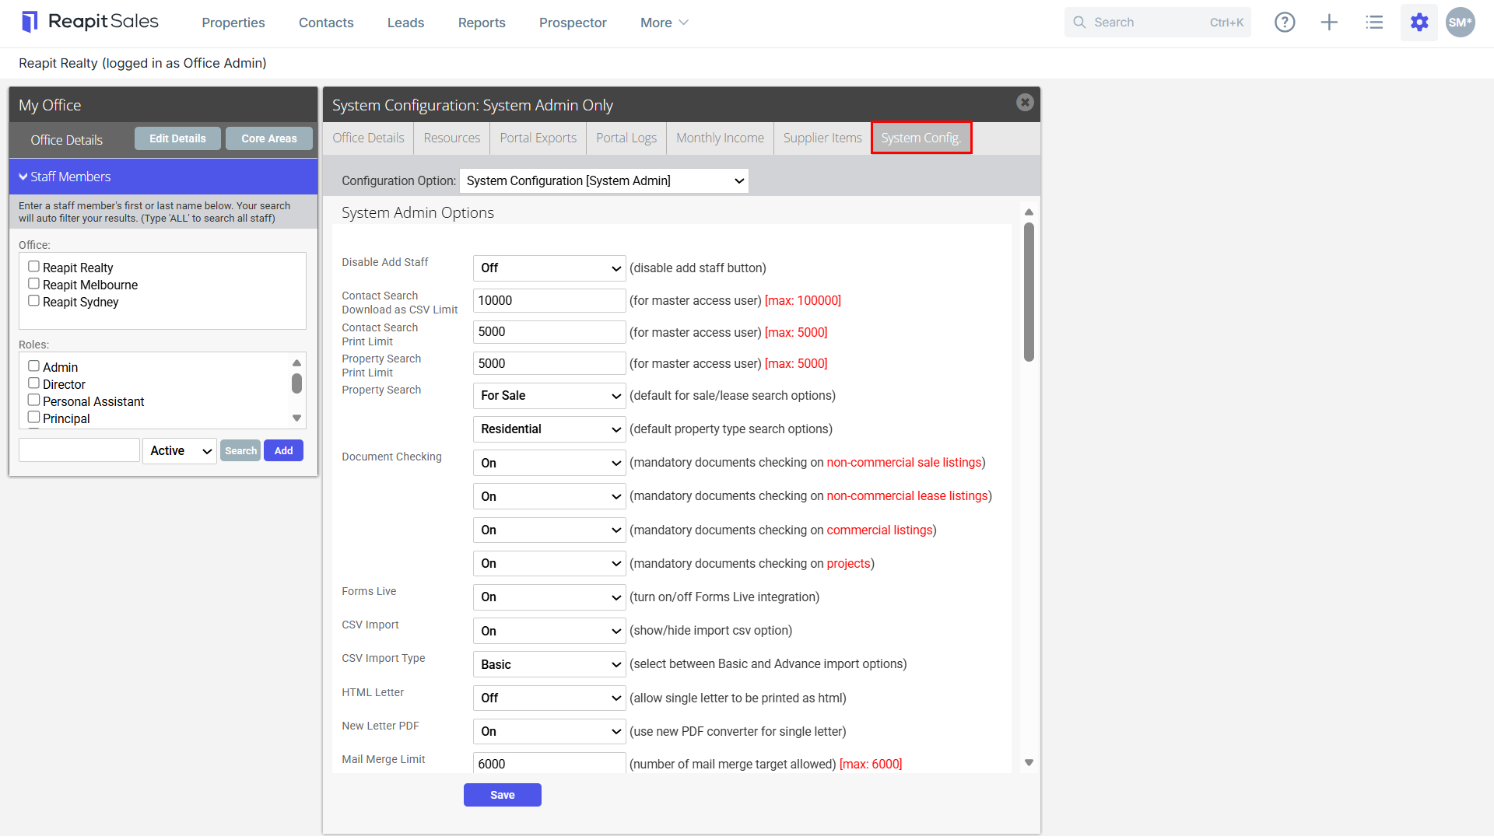Tick the Reapit Realty office checkbox
This screenshot has height=840, width=1494.
[x=33, y=267]
